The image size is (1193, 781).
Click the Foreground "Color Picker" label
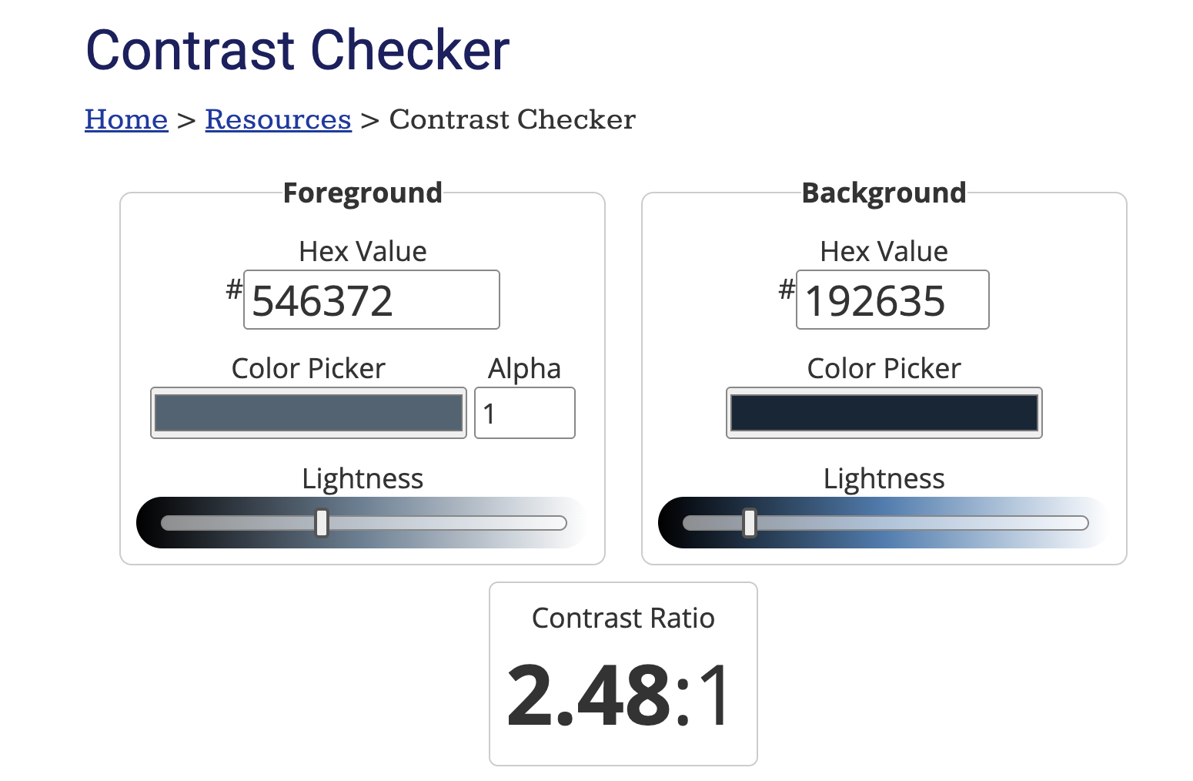308,368
